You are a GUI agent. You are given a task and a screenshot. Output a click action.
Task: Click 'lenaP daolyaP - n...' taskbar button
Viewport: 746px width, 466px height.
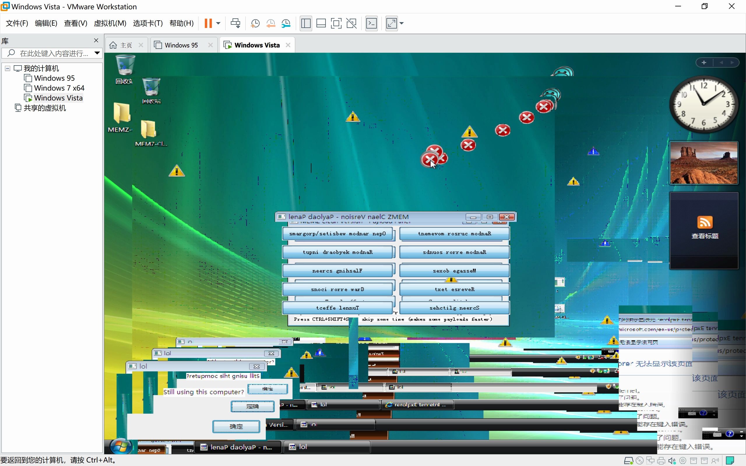(x=237, y=447)
